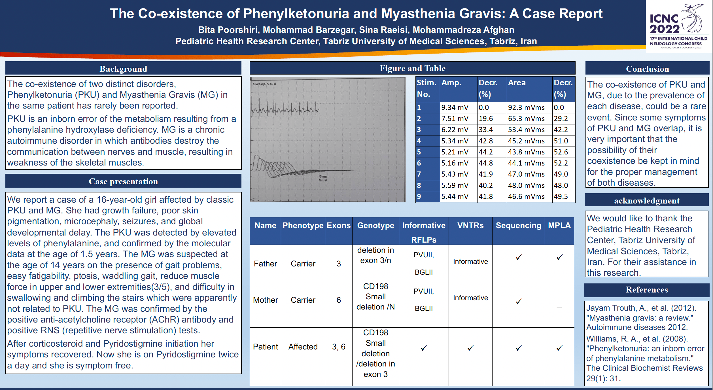Viewport: 713px width, 390px height.
Task: Click the Area column header
Action: 529,89
